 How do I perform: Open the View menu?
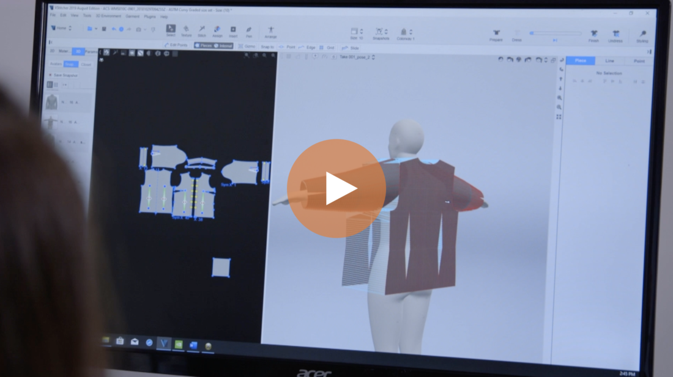pyautogui.click(x=75, y=15)
